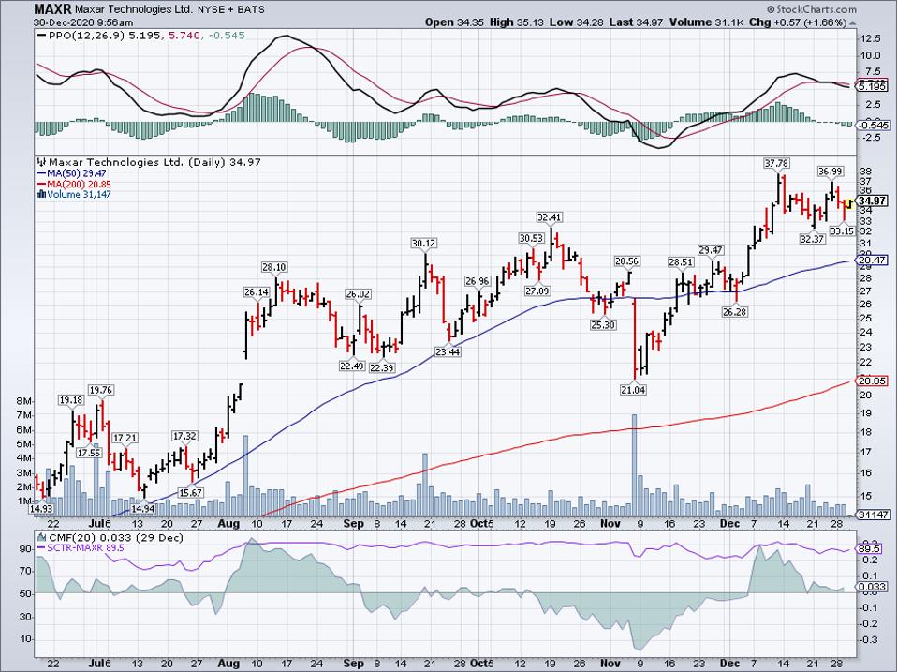Click the area chart icon before CMF(20)
Image resolution: width=897 pixels, height=672 pixels.
coord(41,537)
